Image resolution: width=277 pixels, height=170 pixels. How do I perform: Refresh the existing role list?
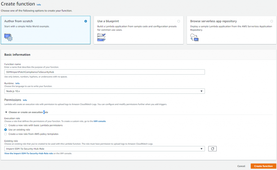[212, 149]
